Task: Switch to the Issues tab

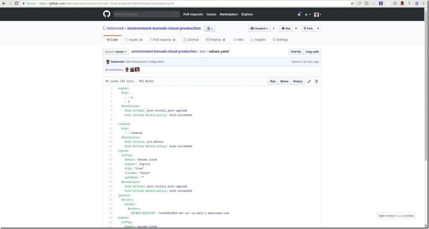Action: point(134,40)
